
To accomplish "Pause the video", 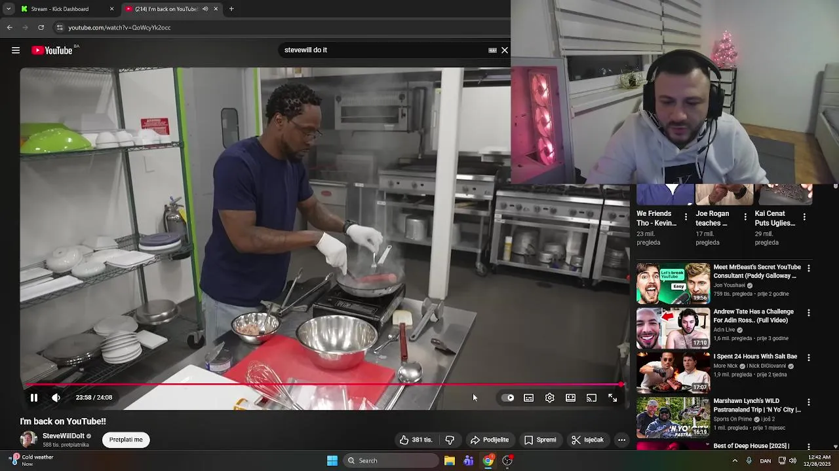I will tap(34, 398).
